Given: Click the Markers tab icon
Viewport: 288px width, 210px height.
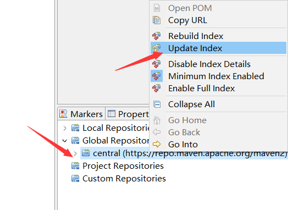Looking at the screenshot, I should [x=63, y=114].
